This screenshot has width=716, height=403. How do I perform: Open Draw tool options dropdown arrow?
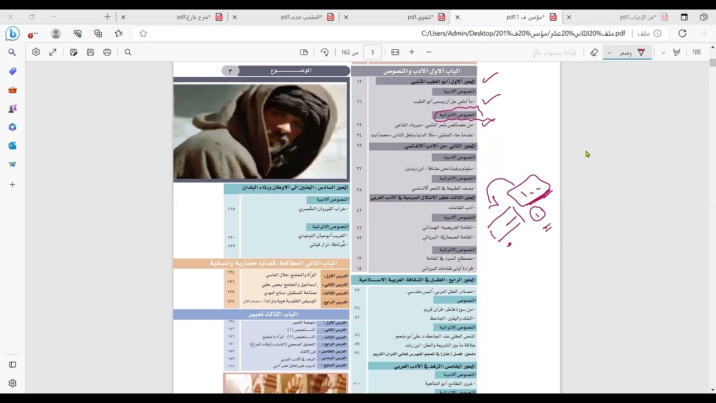tap(609, 53)
